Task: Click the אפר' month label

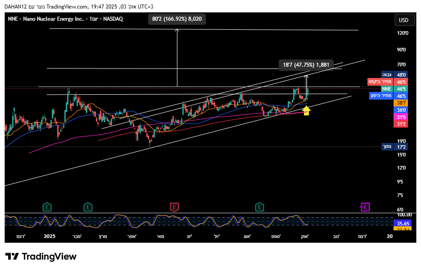Action: 131,236
